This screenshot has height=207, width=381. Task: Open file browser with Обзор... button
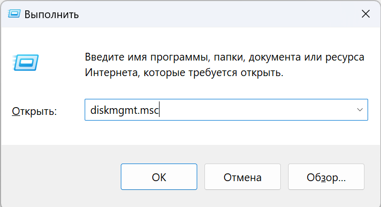point(326,178)
